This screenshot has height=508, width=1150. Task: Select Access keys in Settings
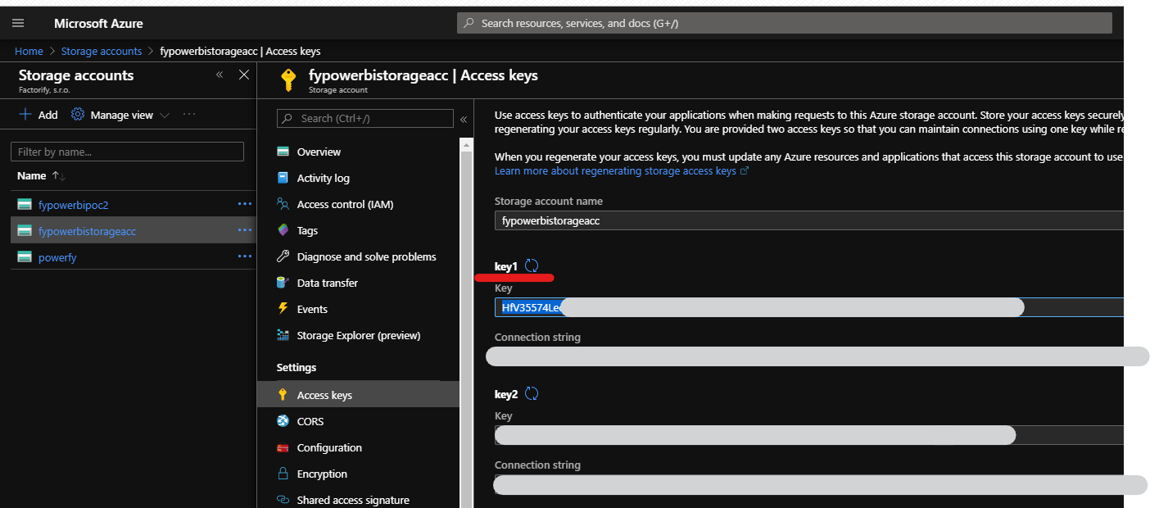tap(358, 395)
